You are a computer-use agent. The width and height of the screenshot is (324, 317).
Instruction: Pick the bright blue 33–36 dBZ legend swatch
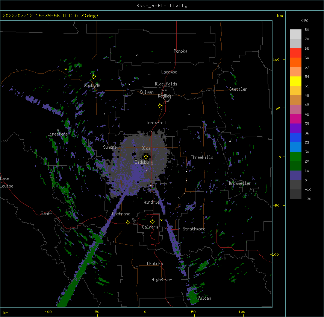point(295,137)
